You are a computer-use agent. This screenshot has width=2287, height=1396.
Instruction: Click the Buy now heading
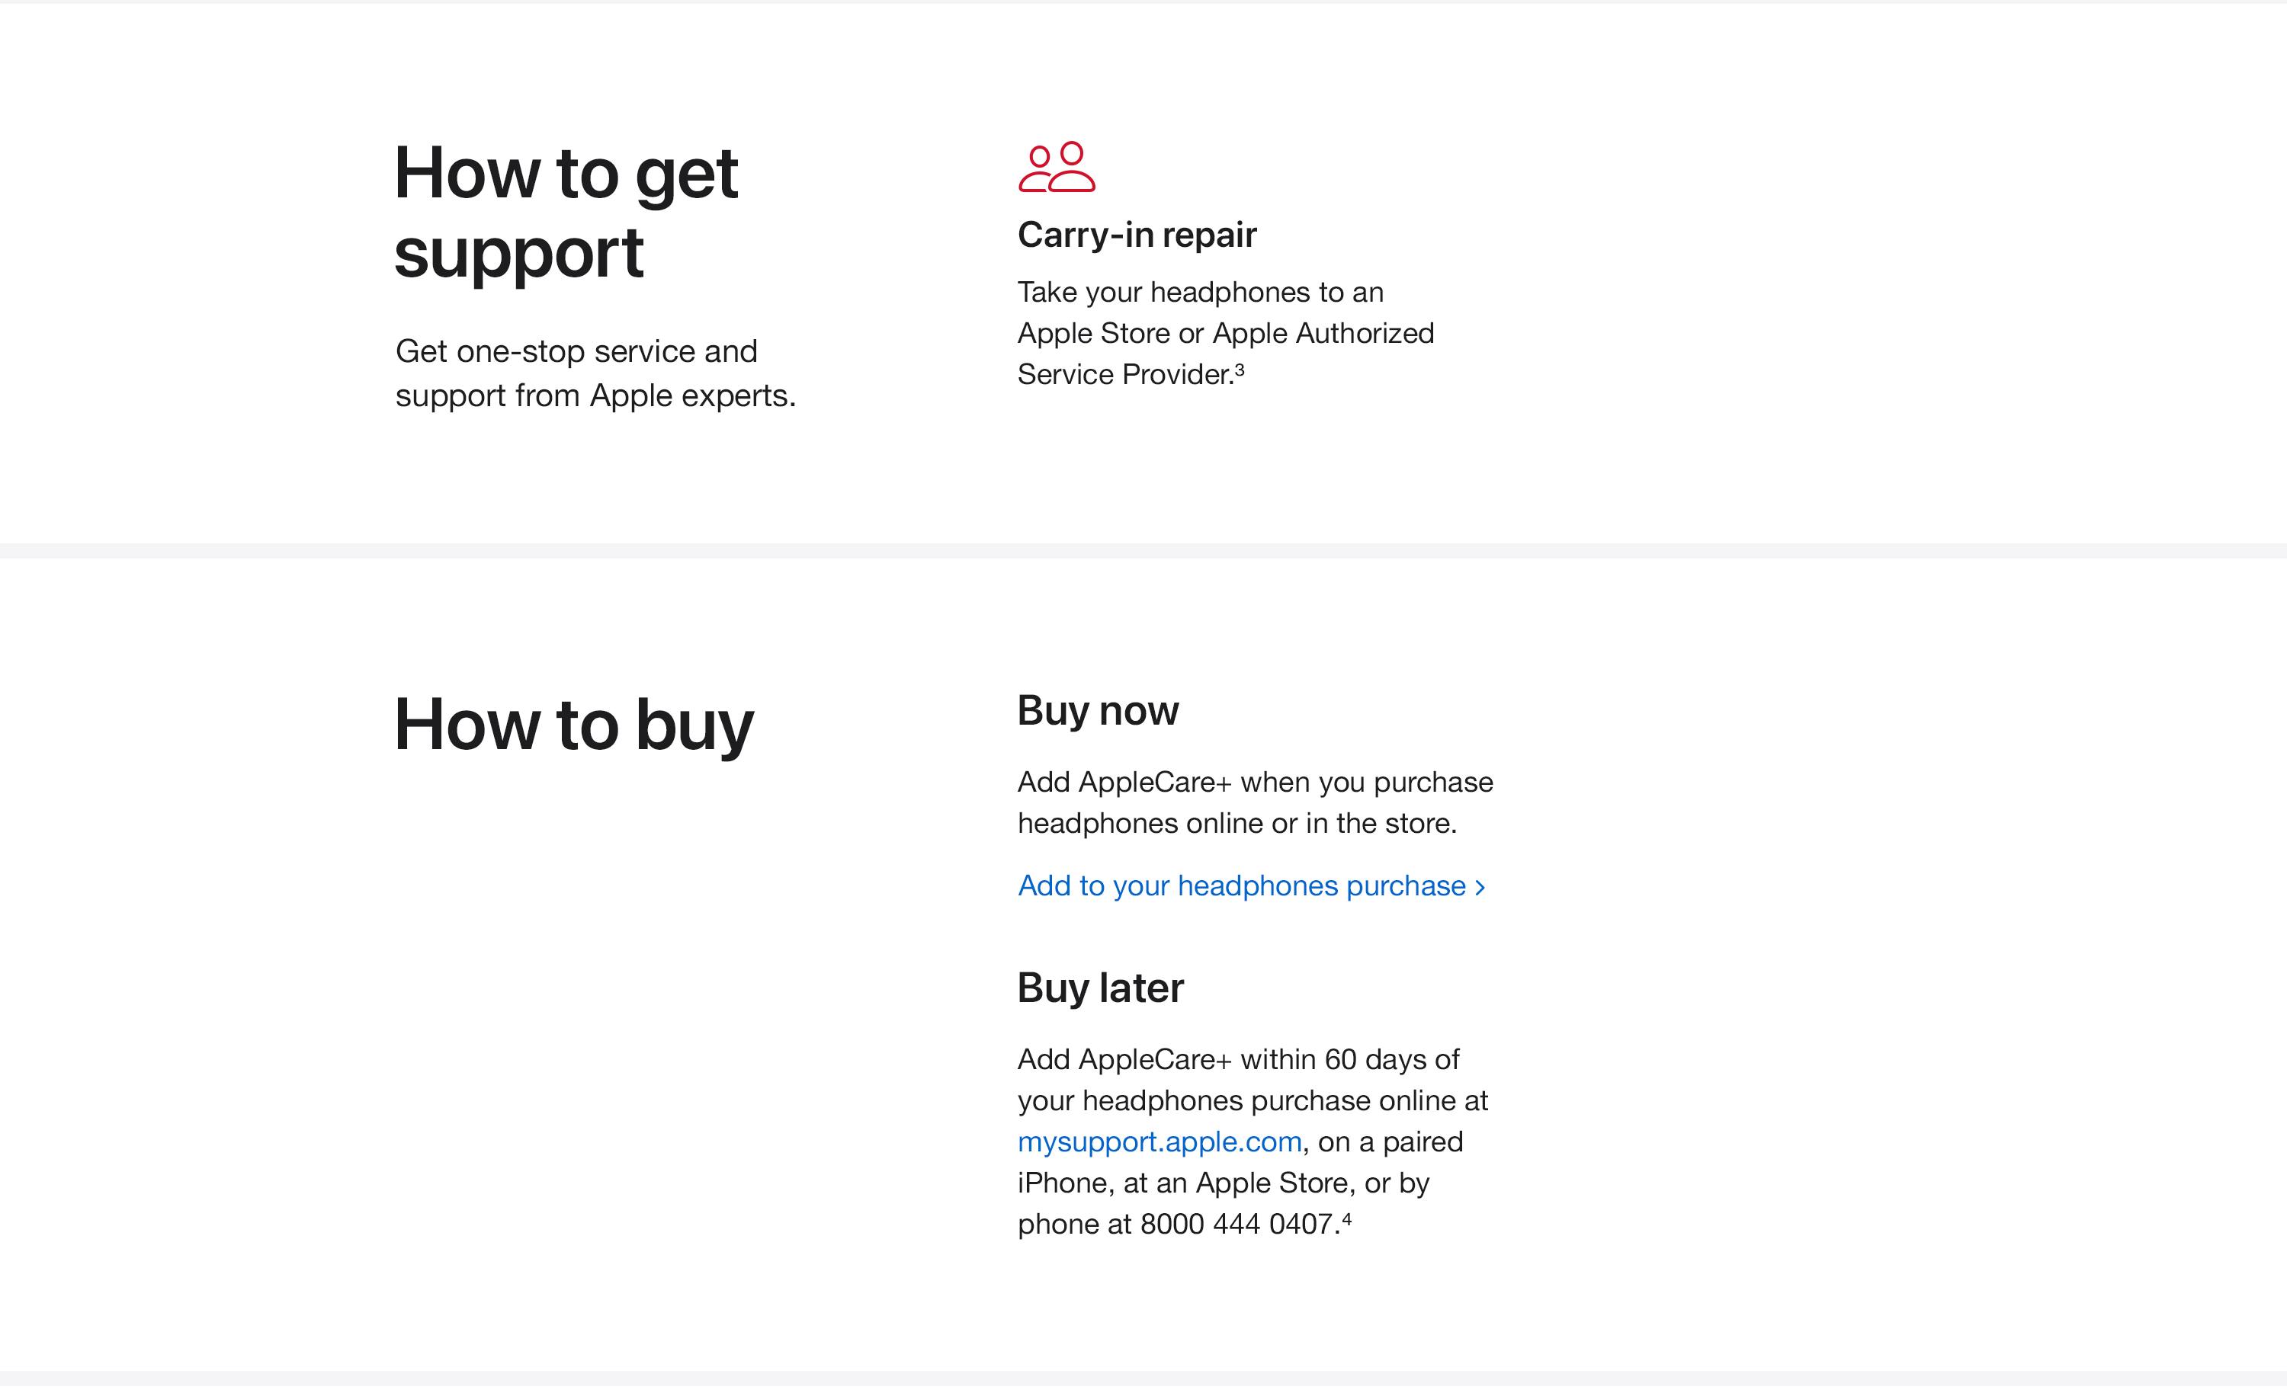(x=1098, y=710)
